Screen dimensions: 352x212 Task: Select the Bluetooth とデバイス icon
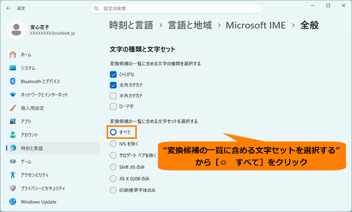pyautogui.click(x=13, y=81)
